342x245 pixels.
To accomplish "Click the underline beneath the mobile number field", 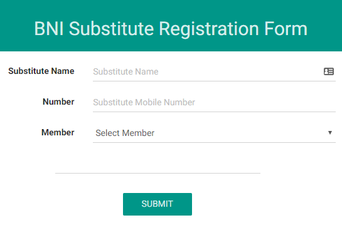I will pos(214,112).
